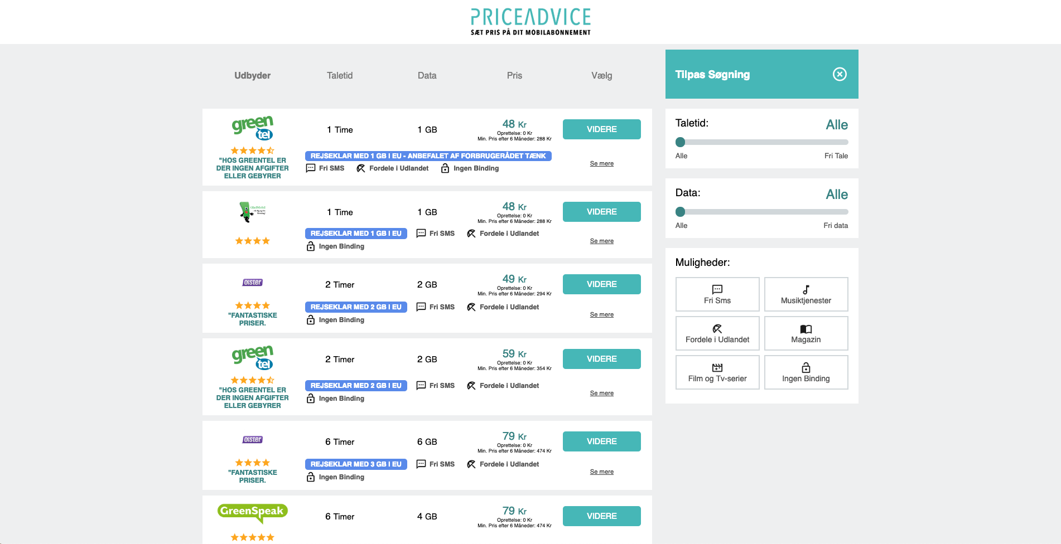Image resolution: width=1061 pixels, height=544 pixels.
Task: Click the Ingen Binding padlock filter
Action: click(x=806, y=368)
